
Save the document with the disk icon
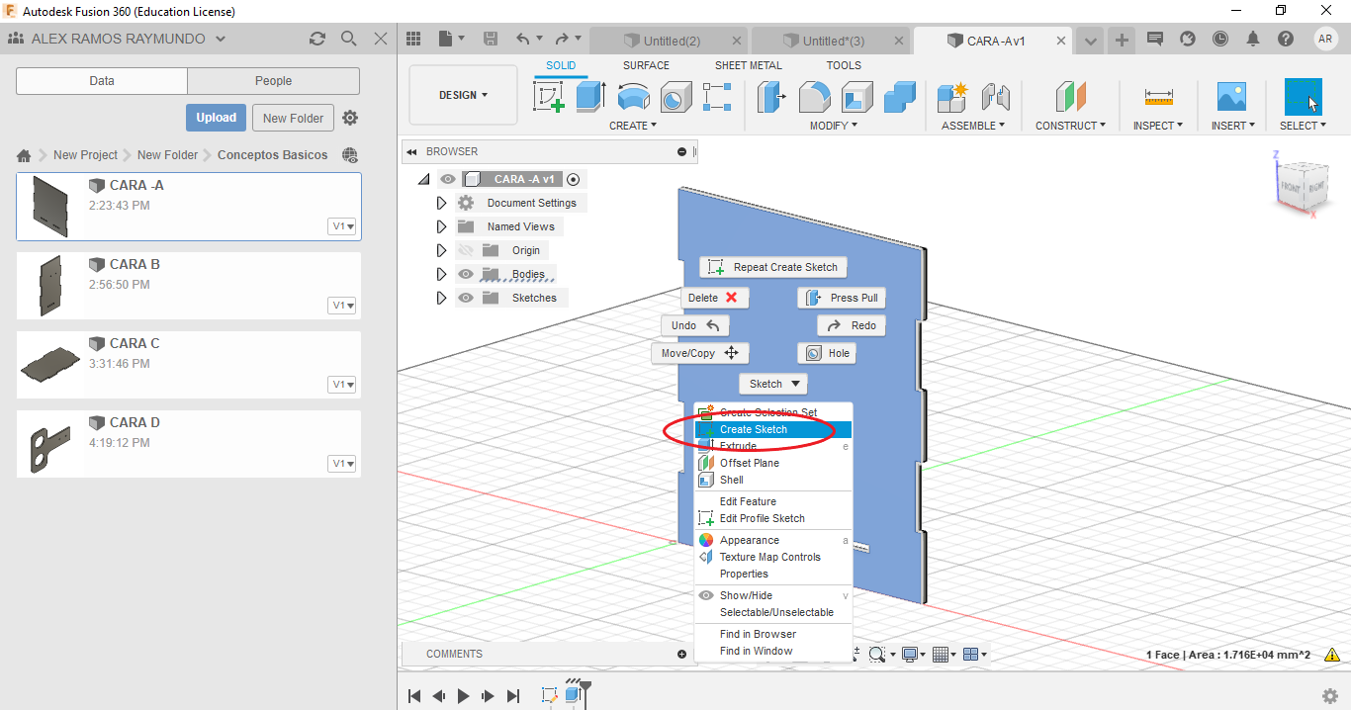[x=491, y=39]
